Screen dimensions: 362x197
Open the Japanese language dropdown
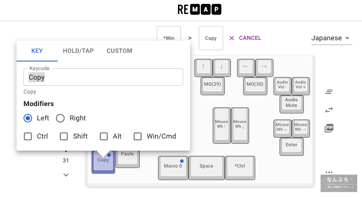pos(331,38)
